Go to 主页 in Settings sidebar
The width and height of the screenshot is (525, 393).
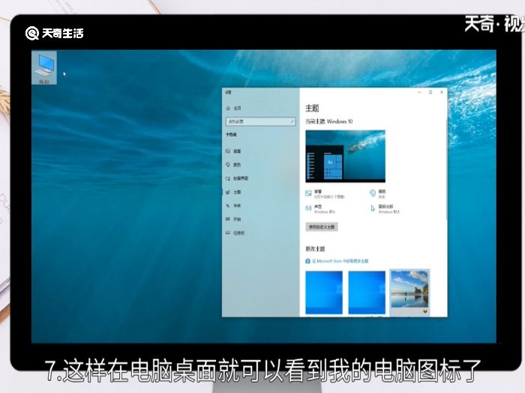point(234,108)
